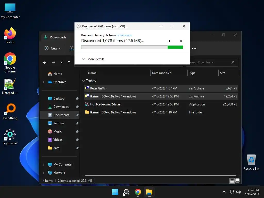The image size is (264, 198).
Task: Click the horizontal scrollbar in the file list
Action: pyautogui.click(x=160, y=176)
